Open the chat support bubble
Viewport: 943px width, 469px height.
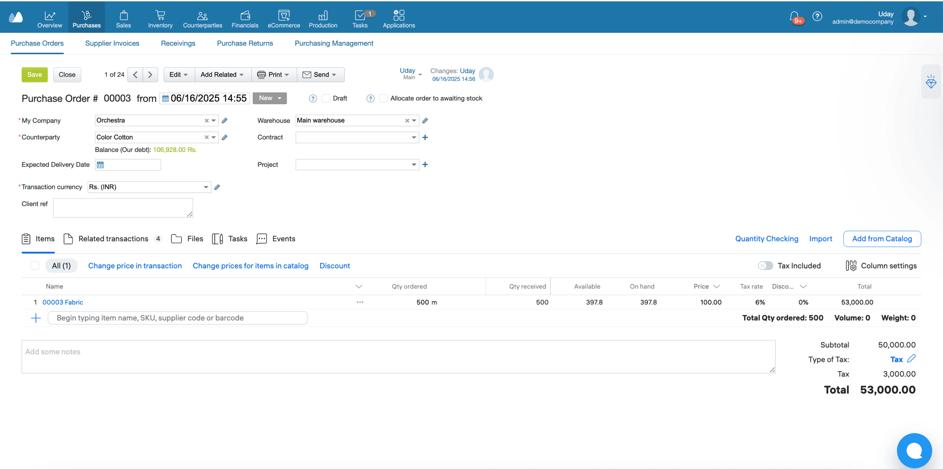(x=914, y=450)
